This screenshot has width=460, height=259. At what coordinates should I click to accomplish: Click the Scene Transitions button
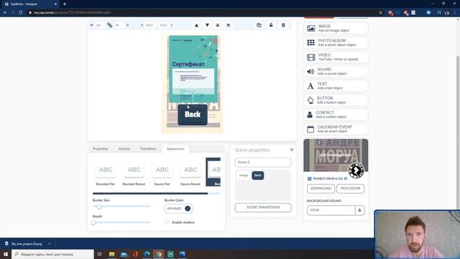coord(263,207)
